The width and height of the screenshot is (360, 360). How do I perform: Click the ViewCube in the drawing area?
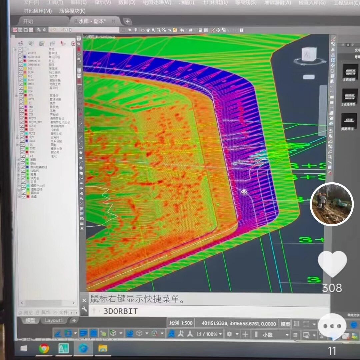pyautogui.click(x=309, y=55)
